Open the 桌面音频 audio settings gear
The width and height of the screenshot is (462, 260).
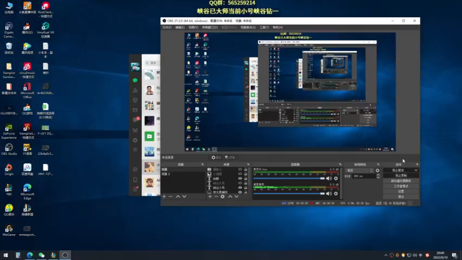336,194
